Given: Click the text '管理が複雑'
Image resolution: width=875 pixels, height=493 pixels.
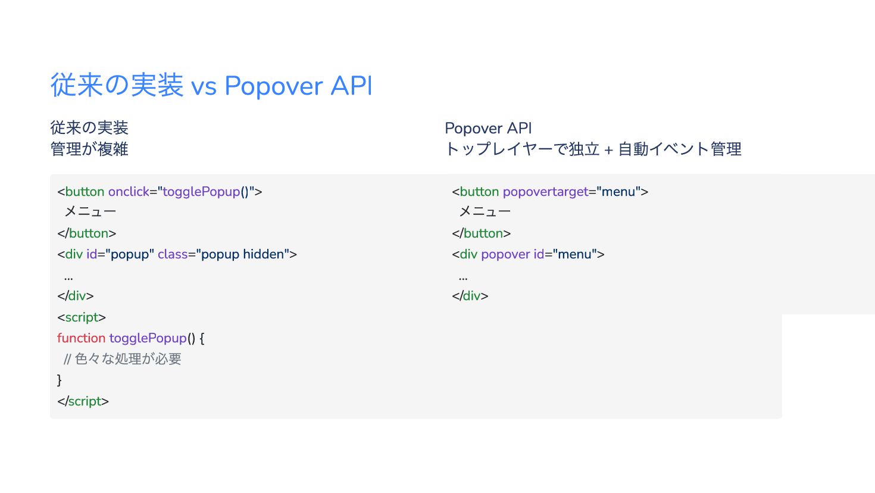Looking at the screenshot, I should click(x=89, y=149).
